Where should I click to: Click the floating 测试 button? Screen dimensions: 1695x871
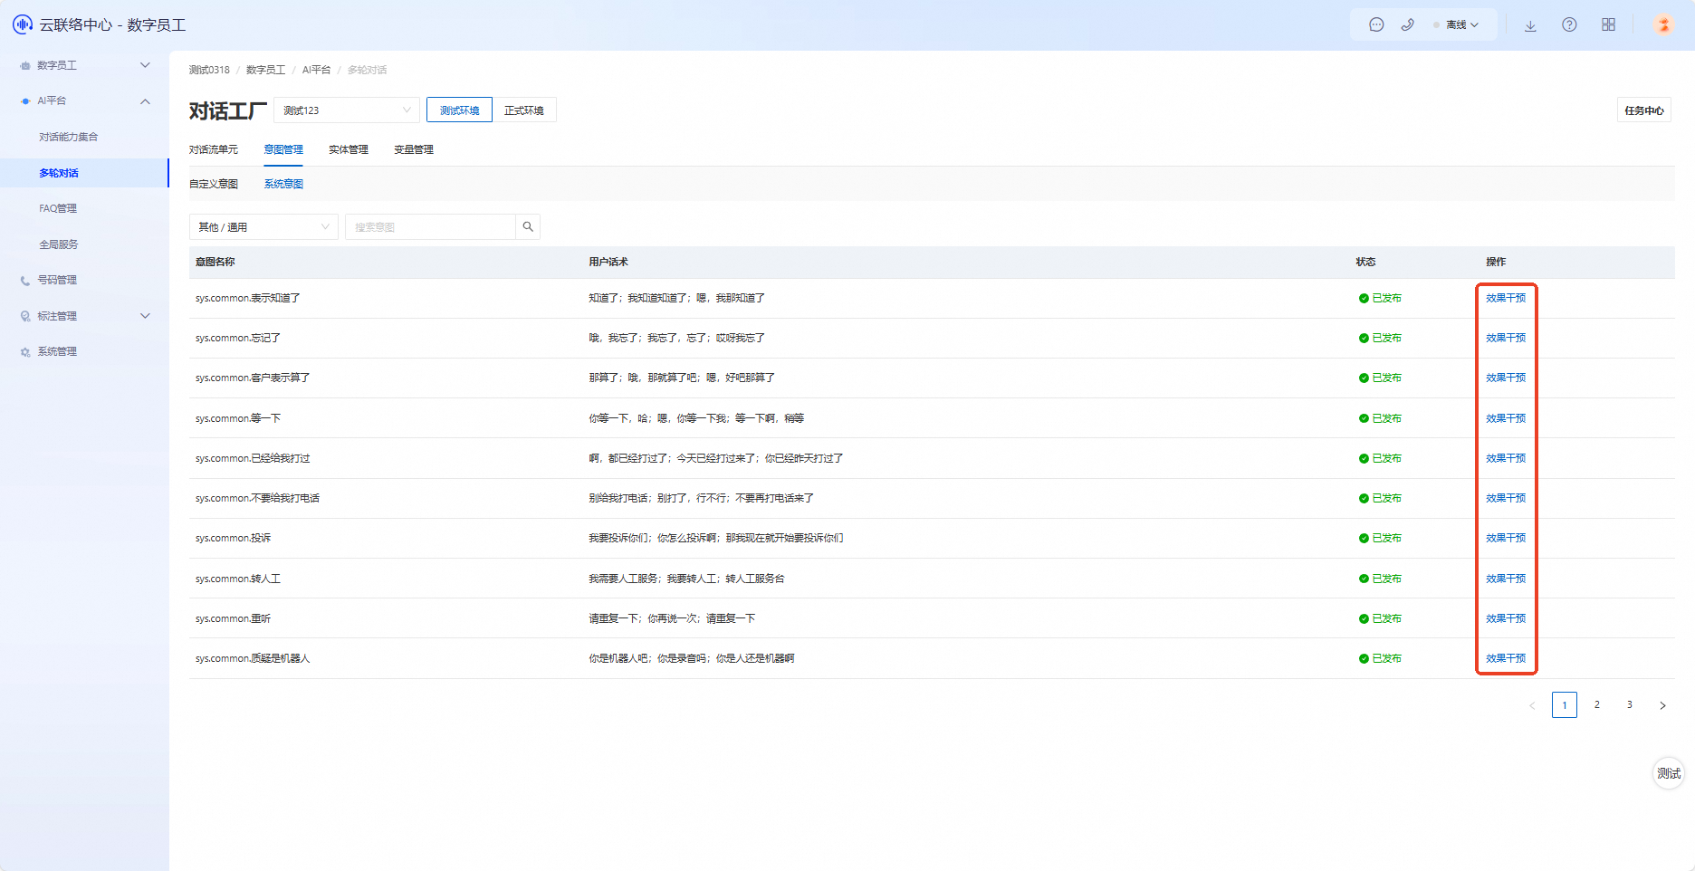click(1669, 773)
